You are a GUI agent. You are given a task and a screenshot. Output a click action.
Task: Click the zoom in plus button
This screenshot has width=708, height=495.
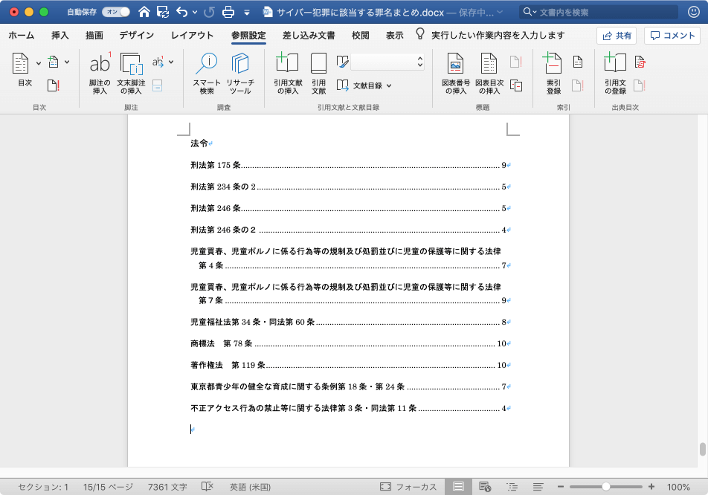point(651,486)
